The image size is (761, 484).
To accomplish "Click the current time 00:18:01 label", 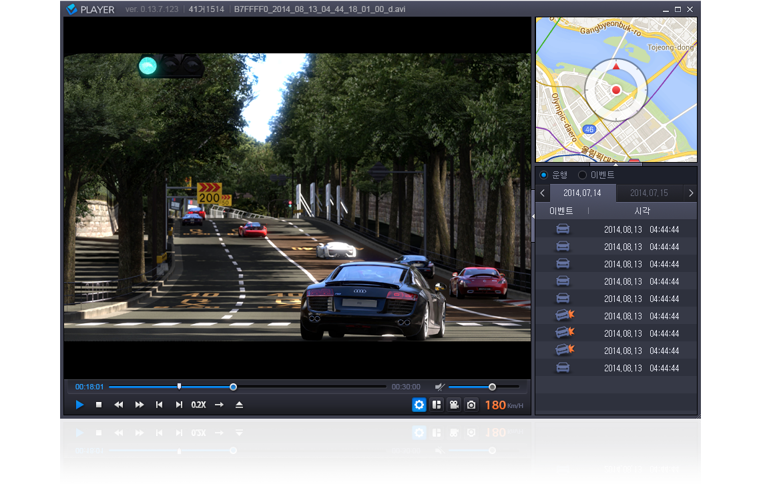I will click(x=89, y=387).
